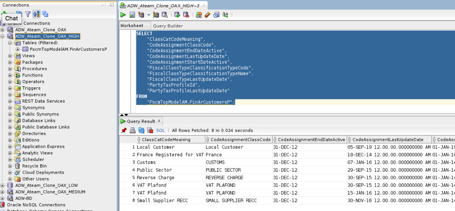The width and height of the screenshot is (455, 211).
Task: Select the Query Result tab
Action: pos(141,121)
